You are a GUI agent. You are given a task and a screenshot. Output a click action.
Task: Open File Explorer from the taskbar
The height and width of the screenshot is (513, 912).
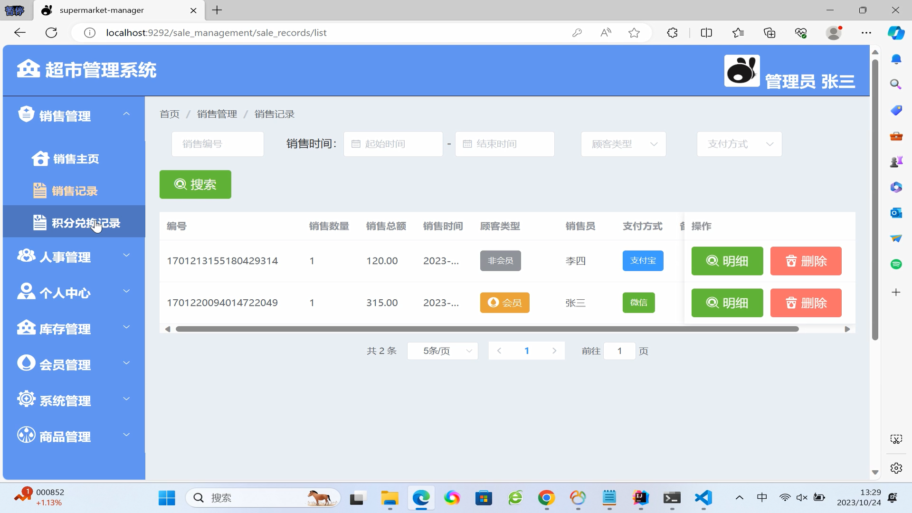point(389,498)
